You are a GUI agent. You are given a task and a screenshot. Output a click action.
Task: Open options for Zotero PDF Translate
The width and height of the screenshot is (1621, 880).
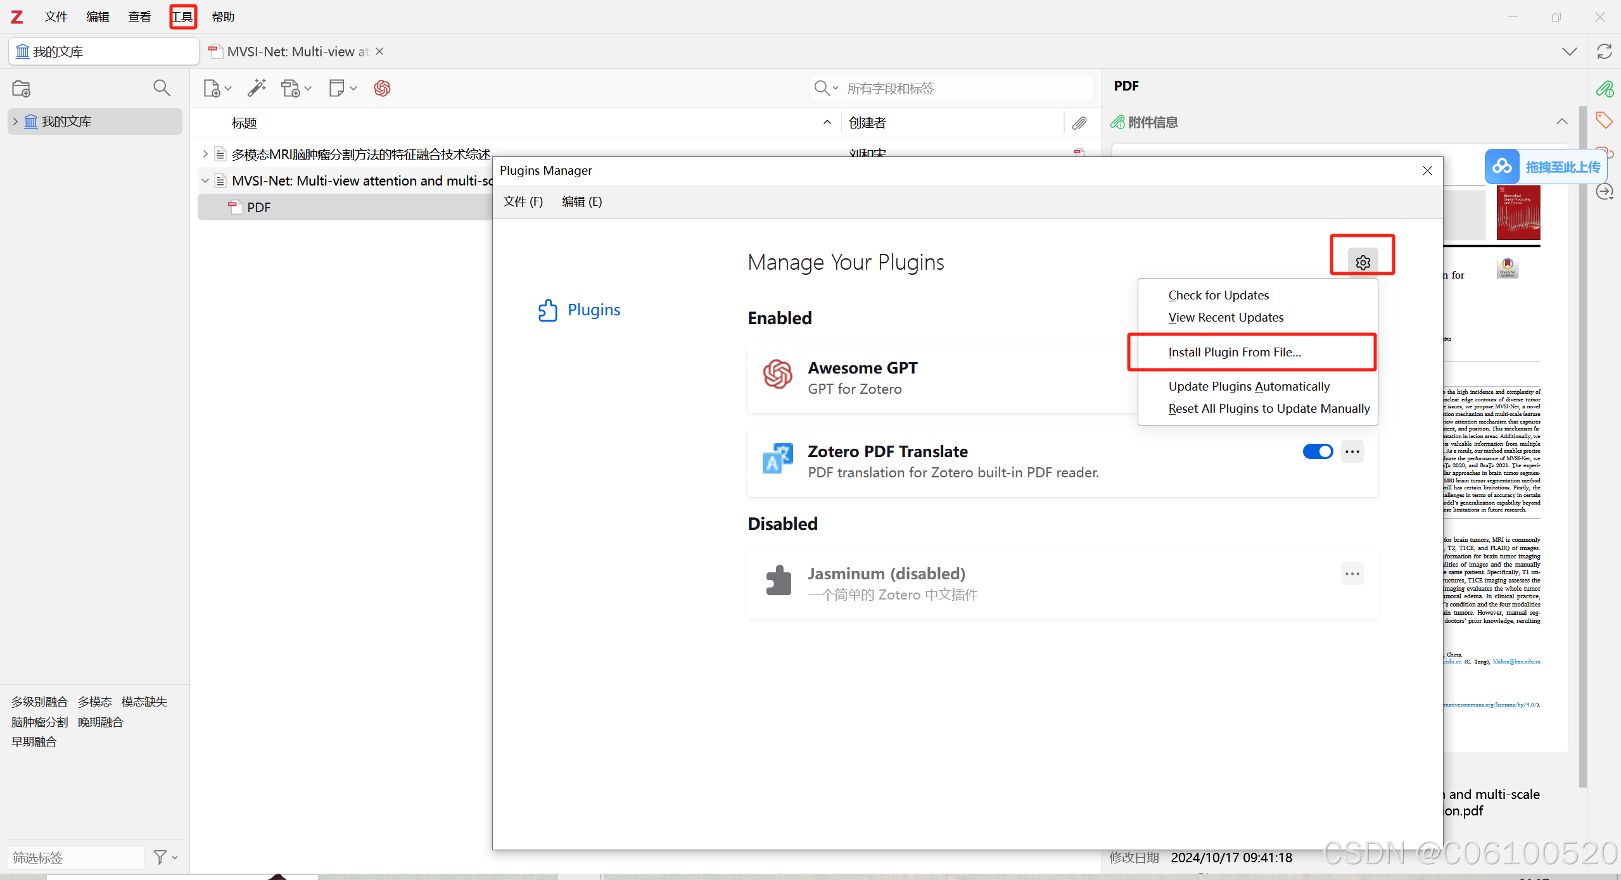[1352, 451]
